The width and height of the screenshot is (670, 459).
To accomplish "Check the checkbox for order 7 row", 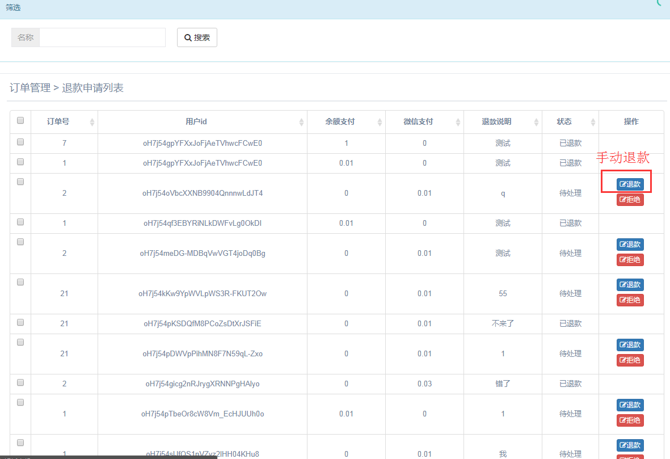I will pyautogui.click(x=20, y=142).
